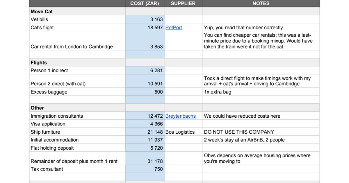Click the note about cheaper car rentals
The image size is (349, 183).
(258, 41)
